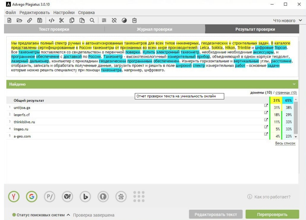Collapse the Найдено section chevron
Viewport: 306px width, 220px height.
[x=294, y=84]
